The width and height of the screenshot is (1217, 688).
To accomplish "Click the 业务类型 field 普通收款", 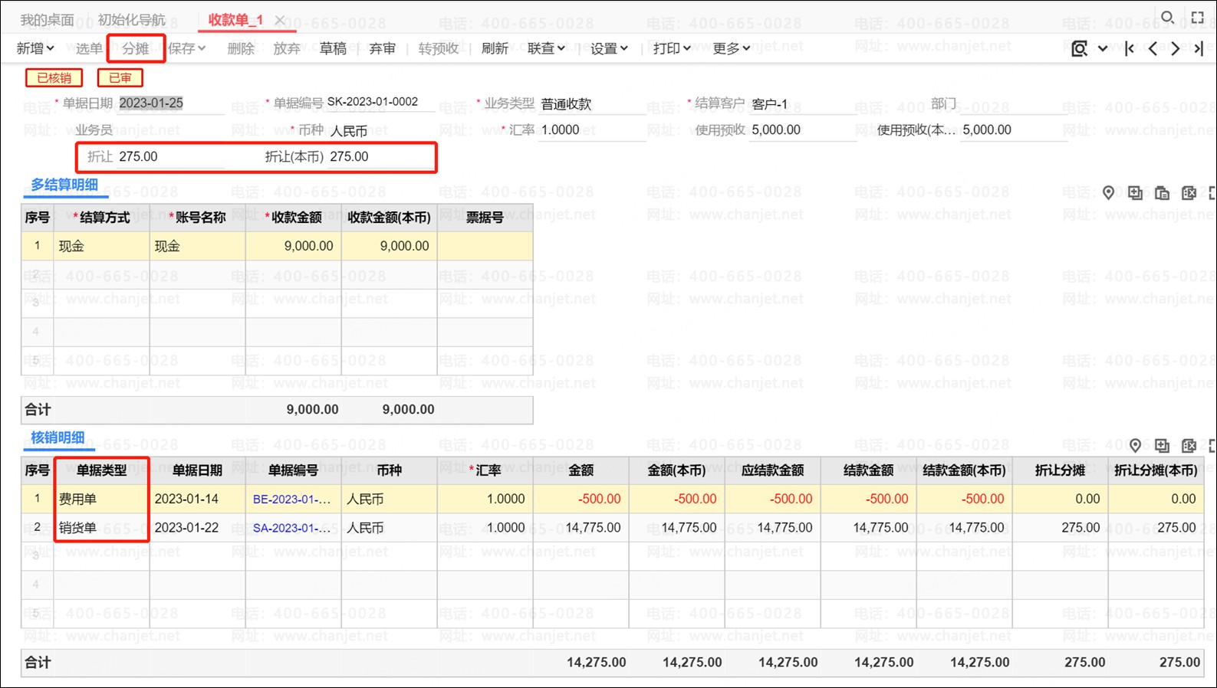I will [593, 103].
